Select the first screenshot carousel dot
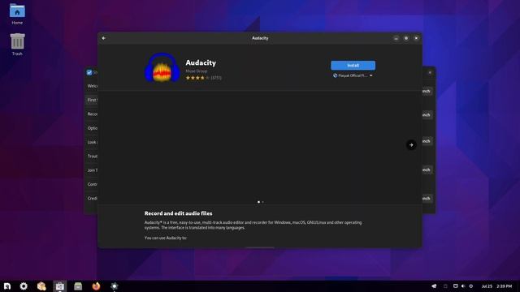The width and height of the screenshot is (520, 292). [x=258, y=202]
